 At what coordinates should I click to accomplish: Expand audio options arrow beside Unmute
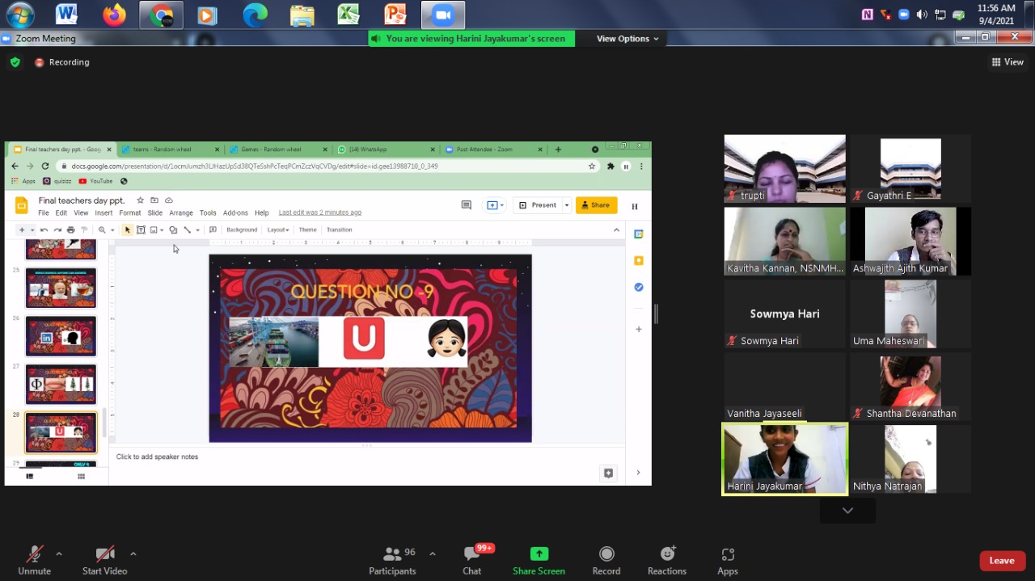coord(59,554)
